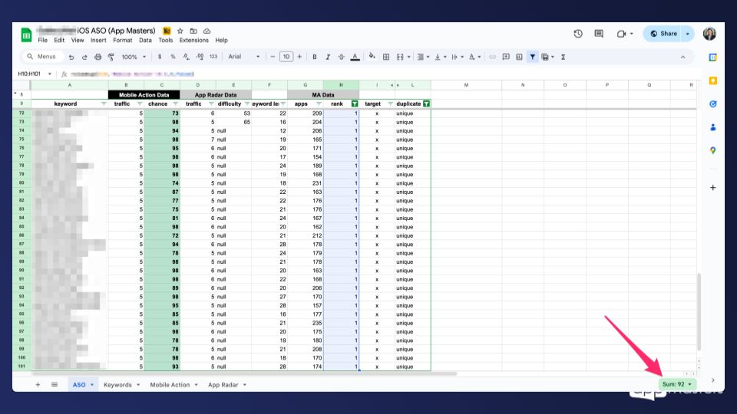Screen dimensions: 737x414
Task: Open active filter on duplicate column
Action: pyautogui.click(x=426, y=103)
